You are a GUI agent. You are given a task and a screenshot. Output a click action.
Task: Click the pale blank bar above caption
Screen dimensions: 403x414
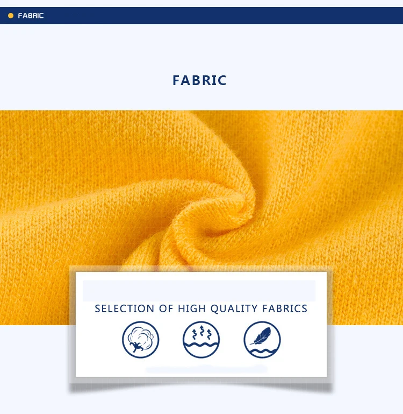click(199, 291)
